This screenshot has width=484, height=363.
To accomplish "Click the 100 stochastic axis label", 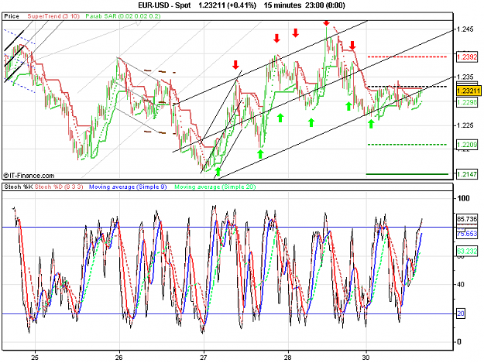I will (x=463, y=198).
